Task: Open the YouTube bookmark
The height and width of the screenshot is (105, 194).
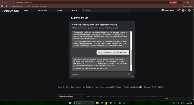Action: click(x=35, y=6)
